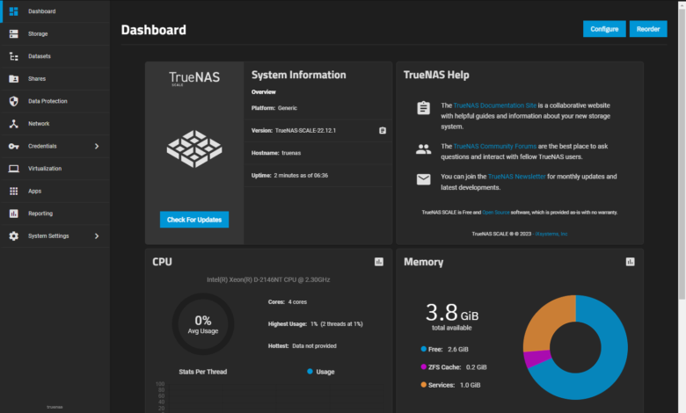Click the 3.8 GiB total available text

[452, 317]
